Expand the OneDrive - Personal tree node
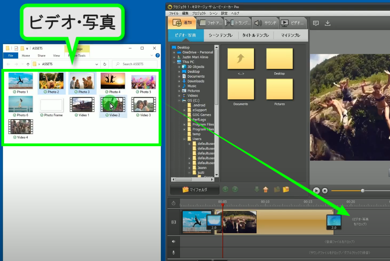 [x=174, y=52]
